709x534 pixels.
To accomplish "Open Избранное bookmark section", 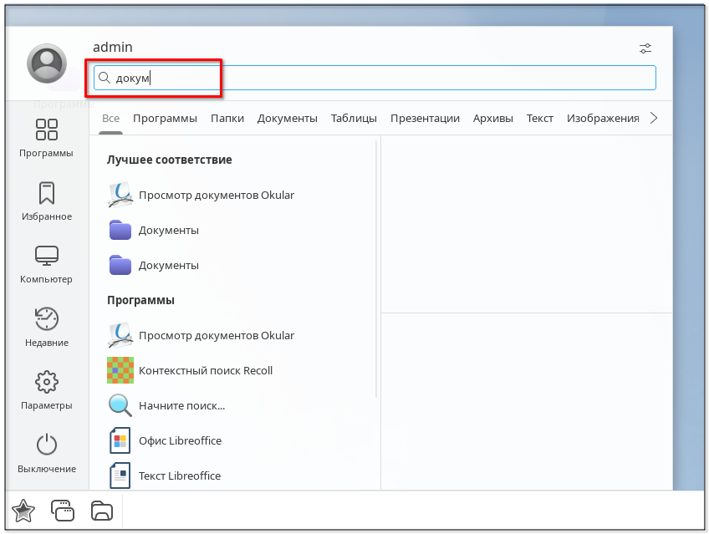I will coord(47,201).
